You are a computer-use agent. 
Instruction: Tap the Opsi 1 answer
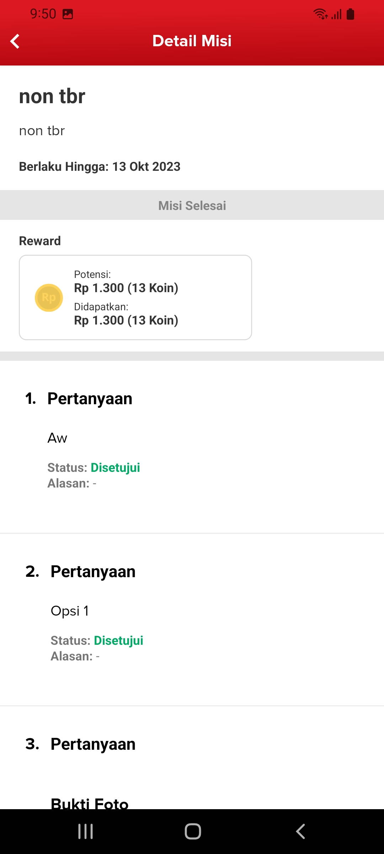(70, 611)
